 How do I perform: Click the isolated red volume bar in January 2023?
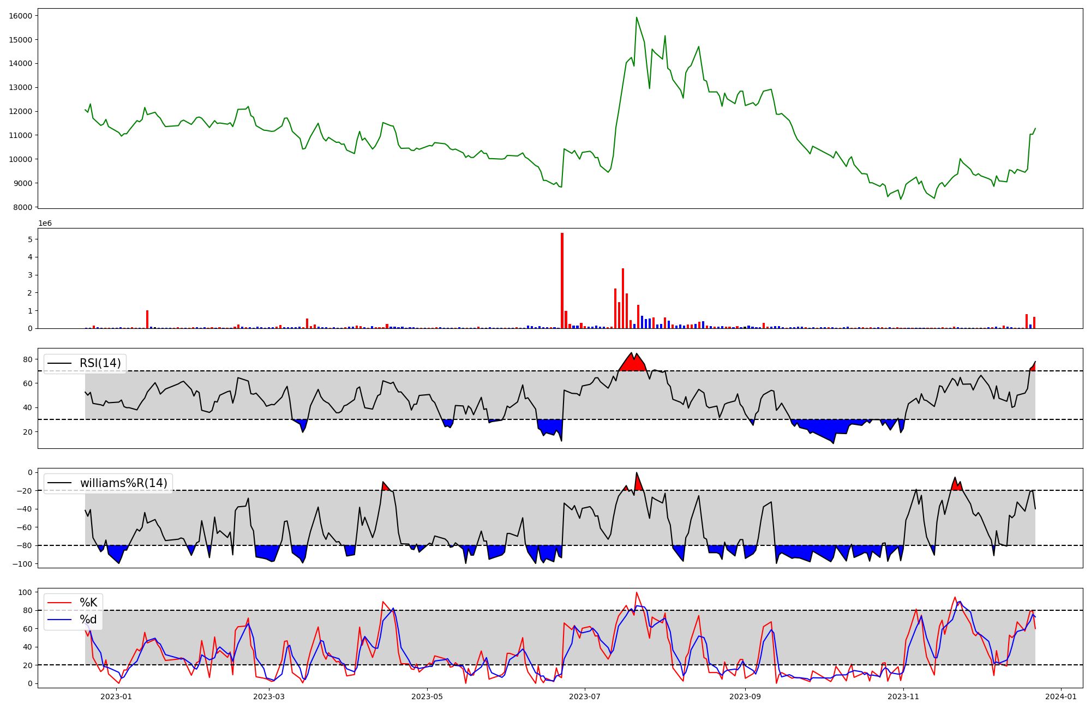coord(147,320)
